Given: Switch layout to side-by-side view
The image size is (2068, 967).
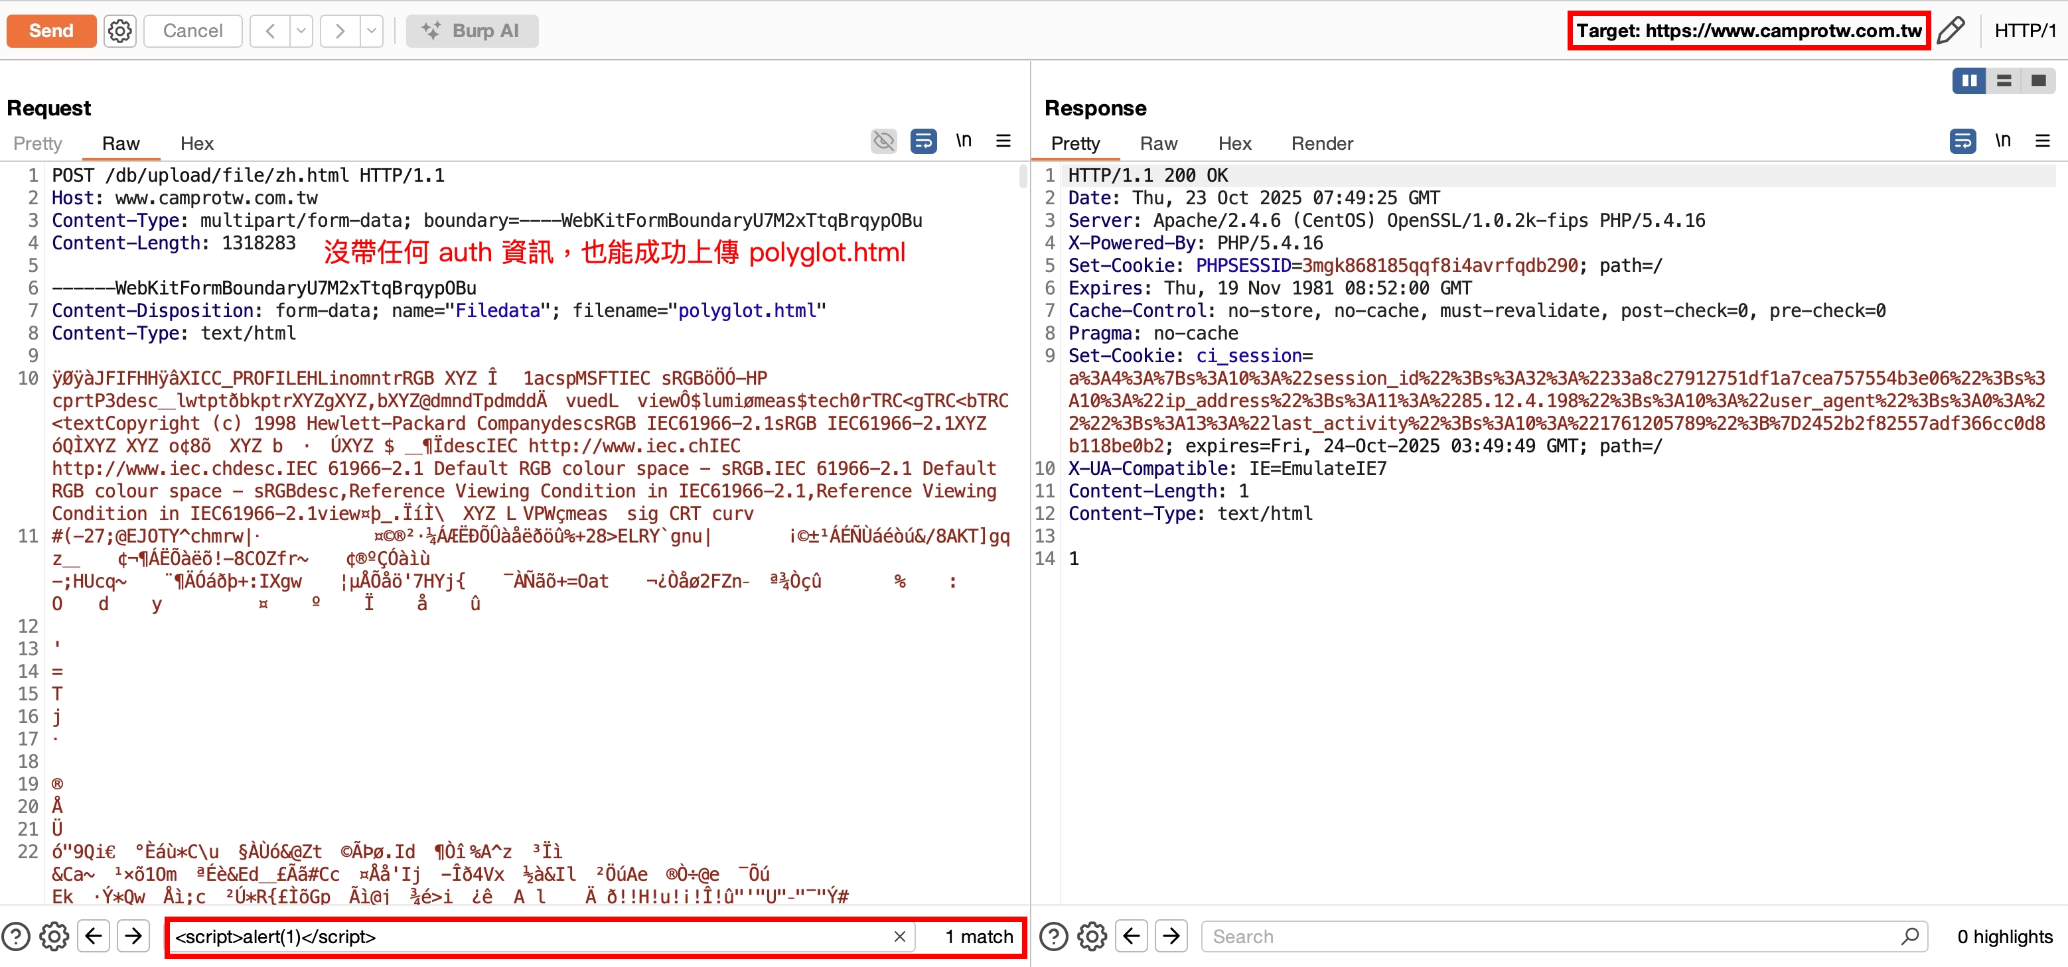Looking at the screenshot, I should coord(1969,80).
